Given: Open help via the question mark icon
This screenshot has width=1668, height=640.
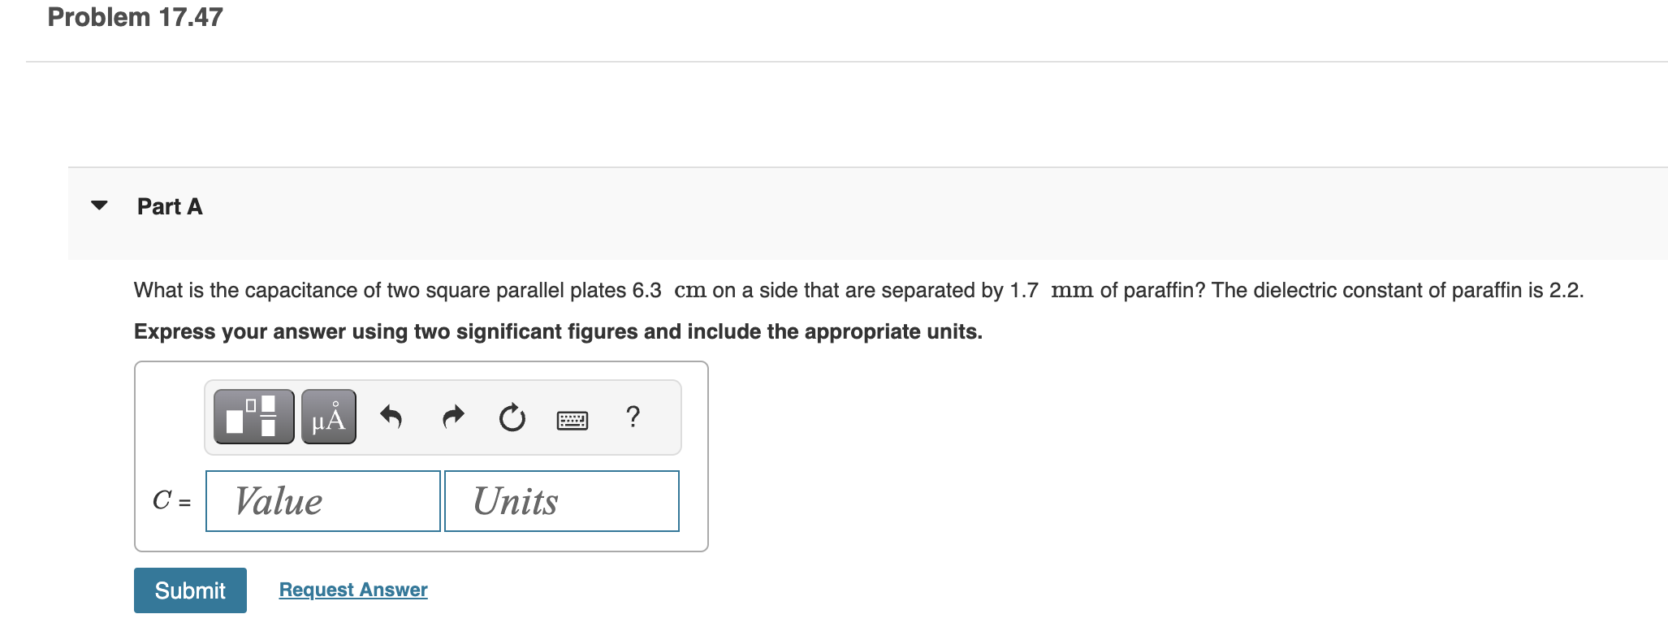Looking at the screenshot, I should coord(633,417).
